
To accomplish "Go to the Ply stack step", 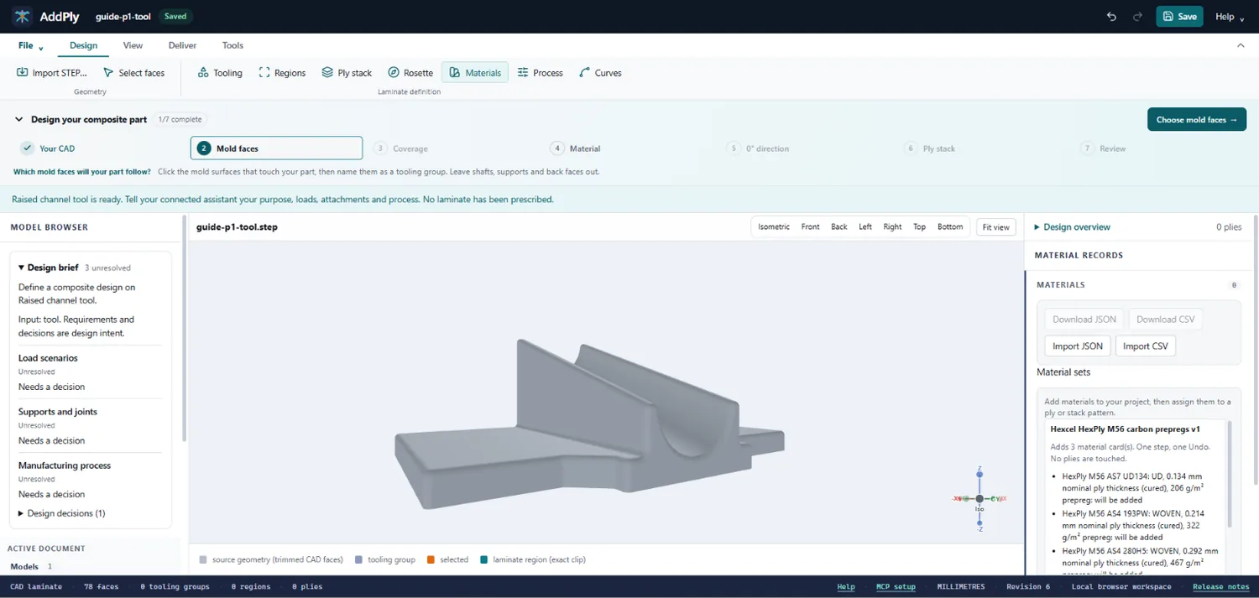I will tap(930, 148).
